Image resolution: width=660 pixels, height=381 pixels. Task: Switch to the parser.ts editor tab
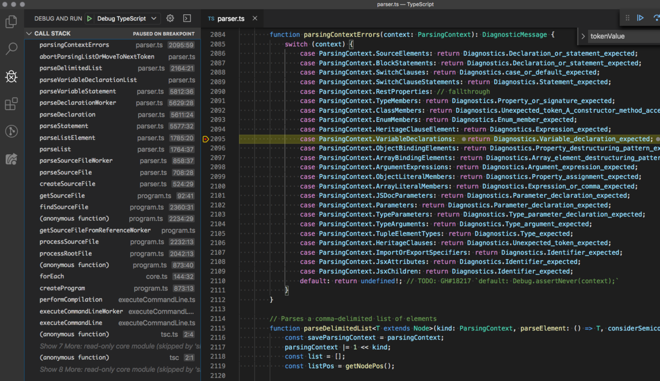[x=230, y=18]
